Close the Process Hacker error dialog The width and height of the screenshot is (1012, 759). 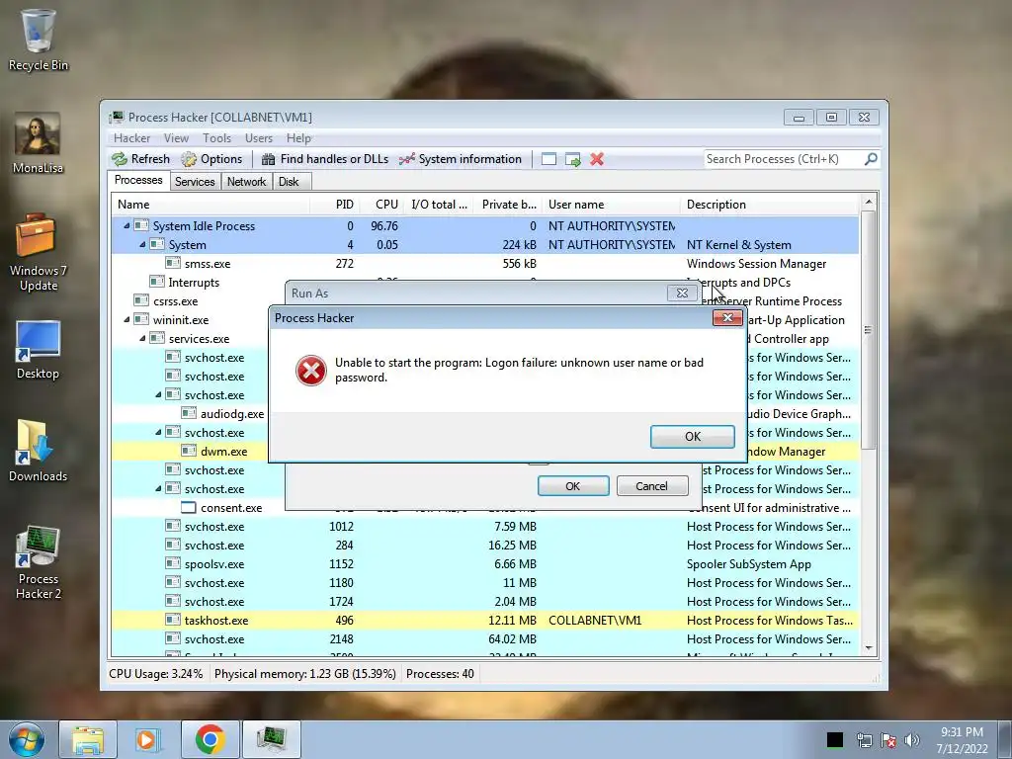[727, 317]
